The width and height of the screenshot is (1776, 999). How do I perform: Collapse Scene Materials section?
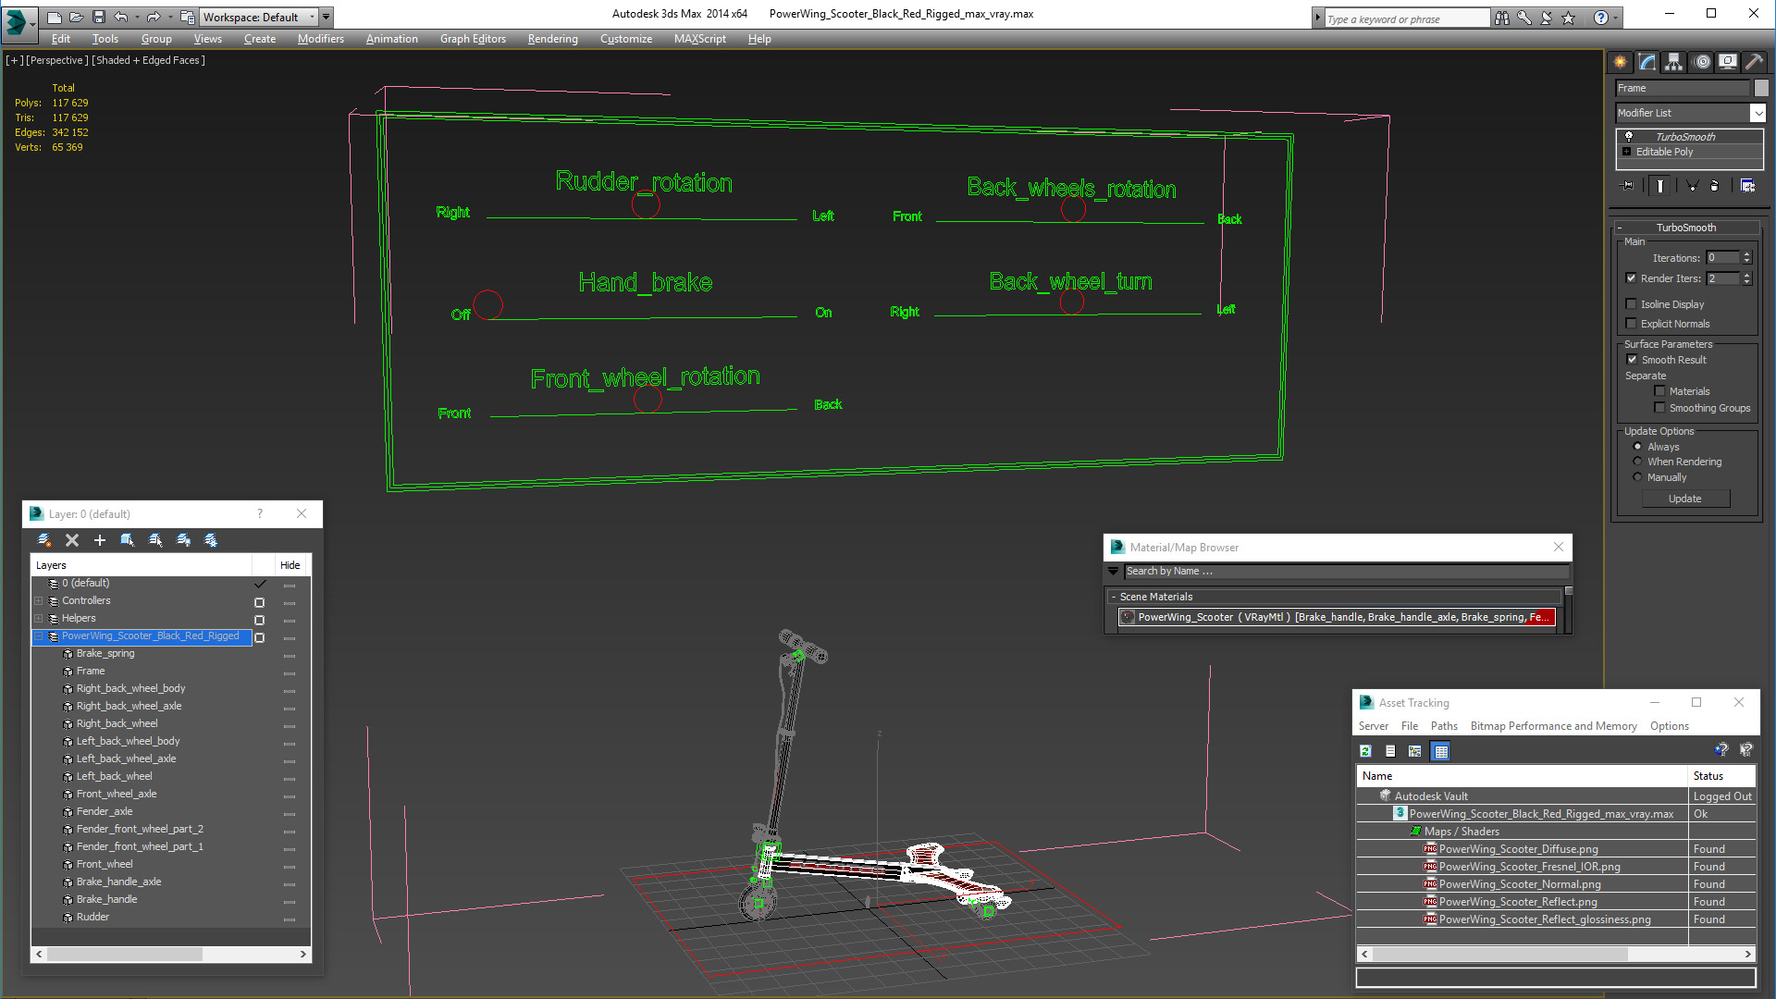point(1114,597)
